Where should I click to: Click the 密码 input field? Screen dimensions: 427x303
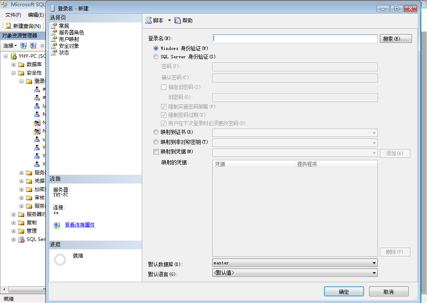coord(295,67)
